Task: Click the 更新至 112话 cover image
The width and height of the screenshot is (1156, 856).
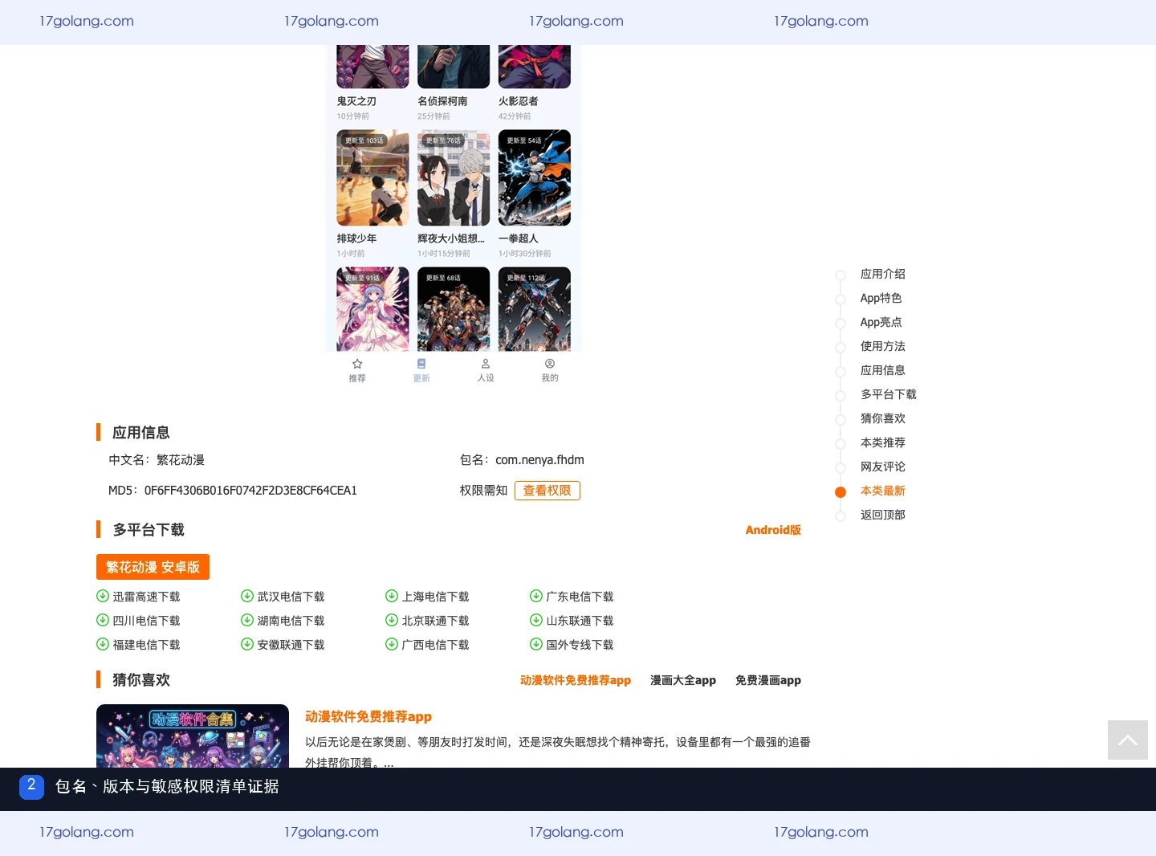Action: pos(535,309)
